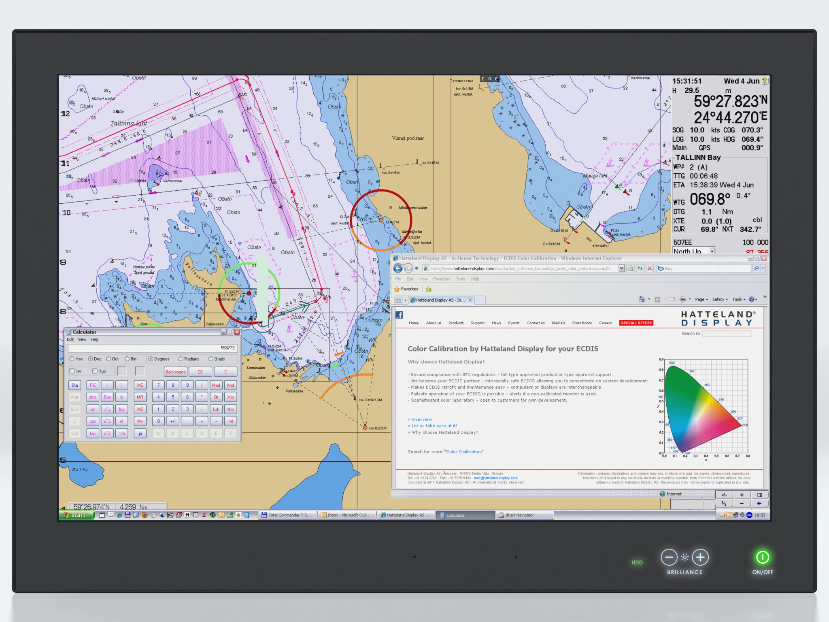Select the Radians radio button
This screenshot has height=622, width=829.
point(181,359)
